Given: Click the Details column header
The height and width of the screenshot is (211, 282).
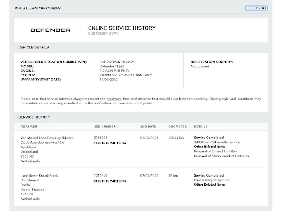Looking at the screenshot, I should (x=201, y=126).
